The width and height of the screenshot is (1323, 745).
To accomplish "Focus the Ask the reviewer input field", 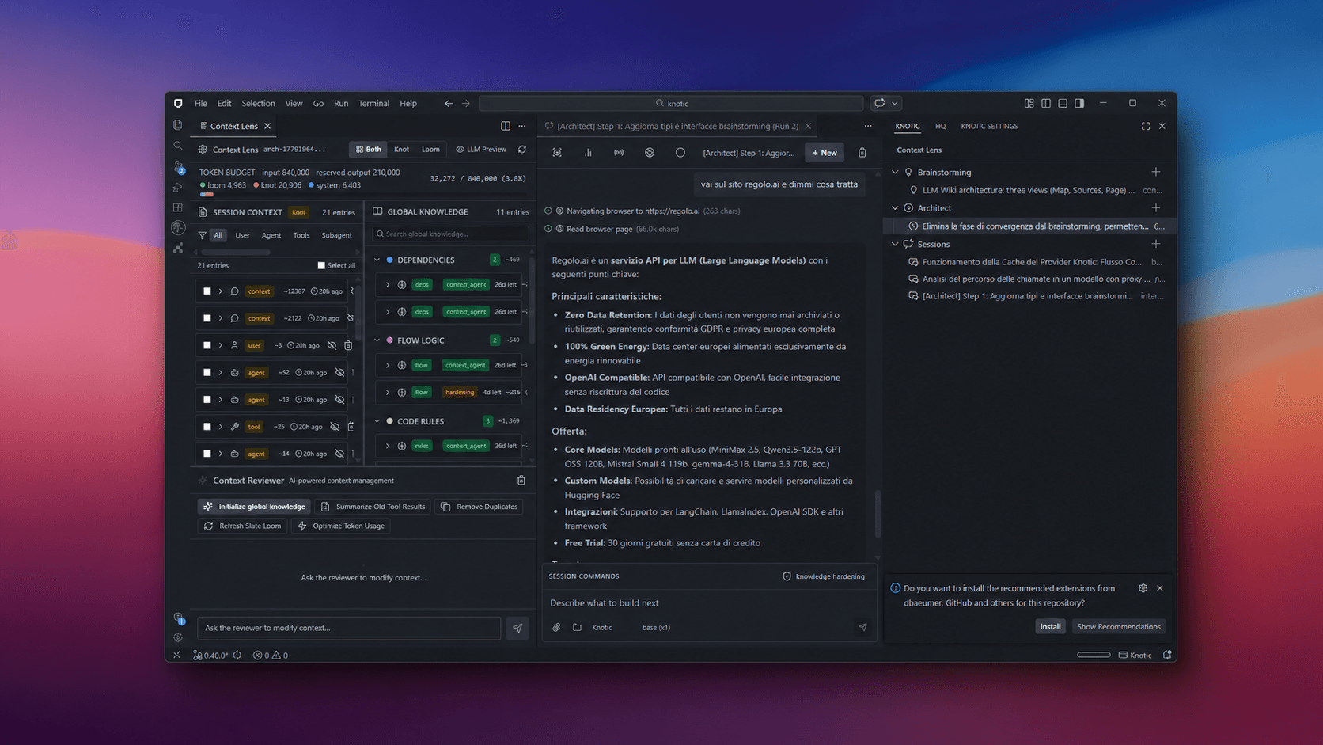I will pos(349,628).
